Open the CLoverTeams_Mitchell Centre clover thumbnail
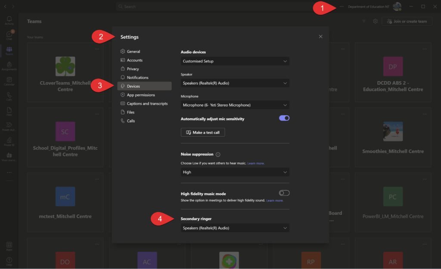This screenshot has width=441, height=269. pos(65,66)
